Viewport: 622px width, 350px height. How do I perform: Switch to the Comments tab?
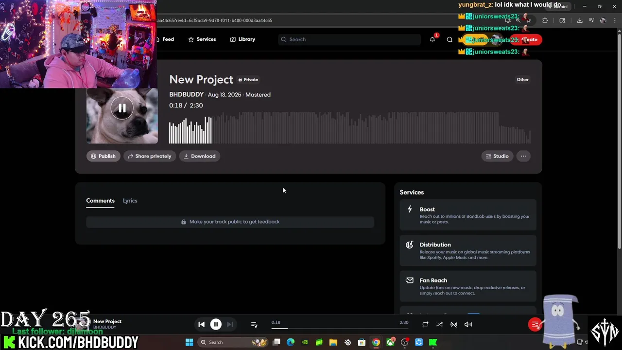coord(100,201)
